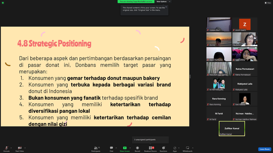Click muted mic icon on M Farid label
Image resolution: width=273 pixels, height=153 pixels.
pyautogui.click(x=208, y=119)
